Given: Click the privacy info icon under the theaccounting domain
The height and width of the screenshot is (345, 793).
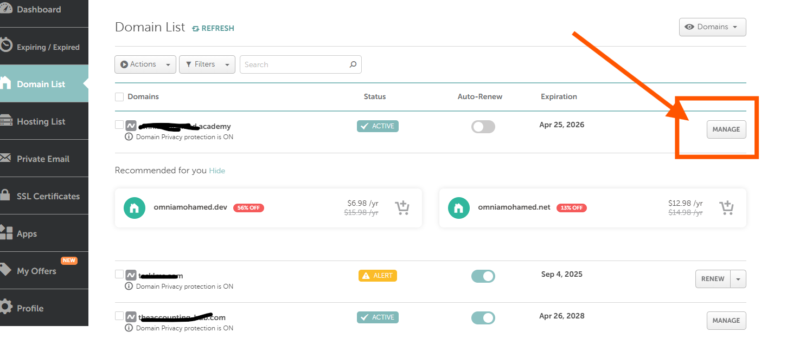Looking at the screenshot, I should tap(129, 328).
